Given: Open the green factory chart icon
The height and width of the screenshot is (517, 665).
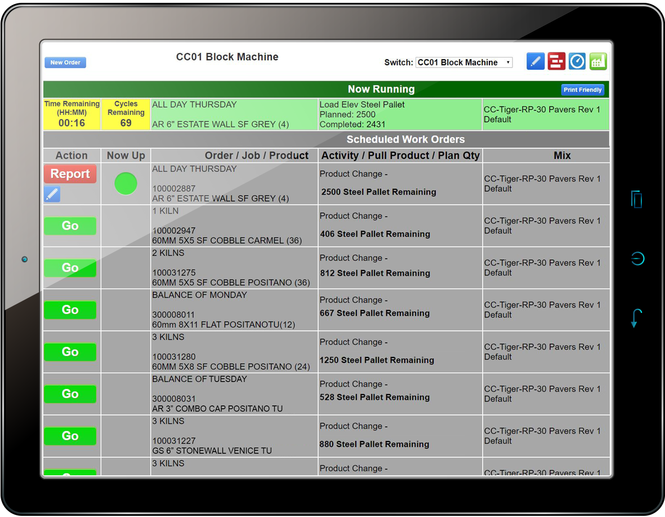Looking at the screenshot, I should tap(598, 61).
